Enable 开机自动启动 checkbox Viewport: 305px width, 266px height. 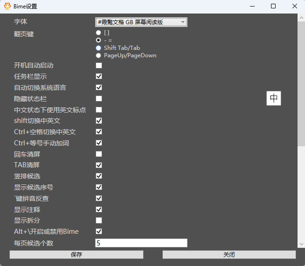99,65
